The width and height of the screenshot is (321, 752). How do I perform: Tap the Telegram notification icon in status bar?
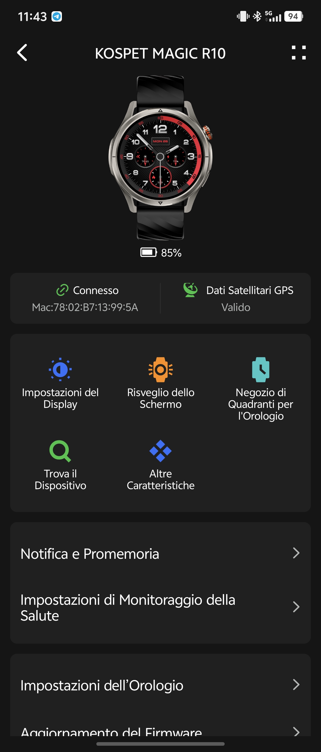pyautogui.click(x=57, y=16)
